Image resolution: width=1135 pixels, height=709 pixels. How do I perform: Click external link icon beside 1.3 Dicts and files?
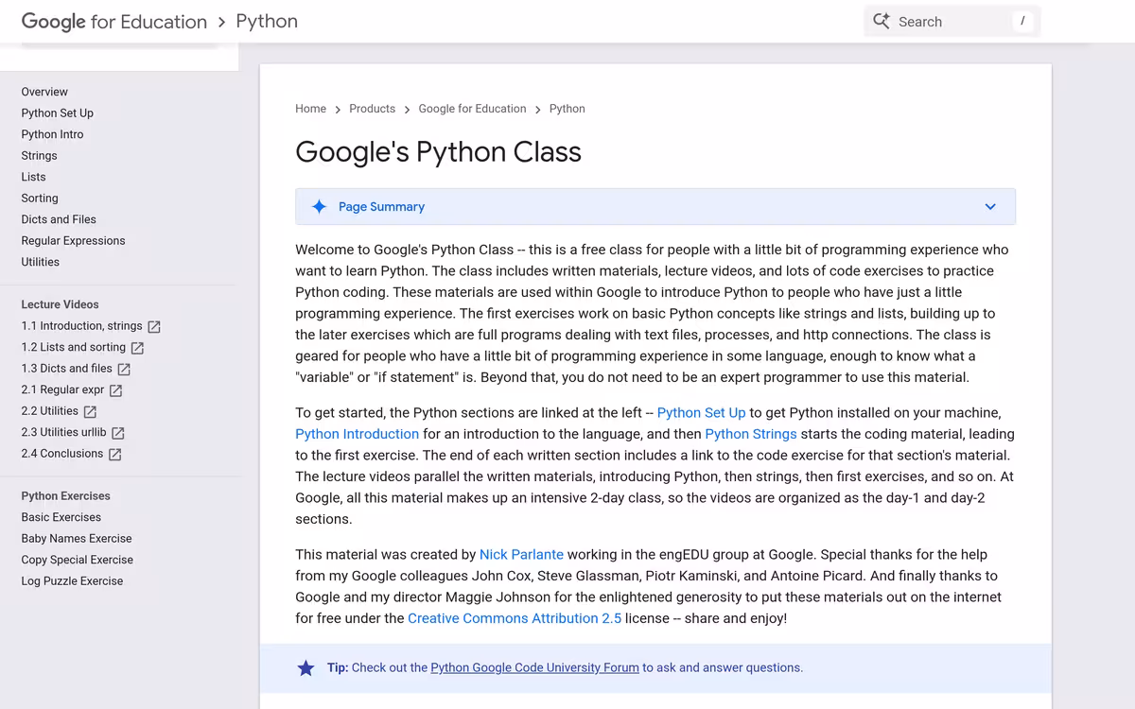(124, 369)
